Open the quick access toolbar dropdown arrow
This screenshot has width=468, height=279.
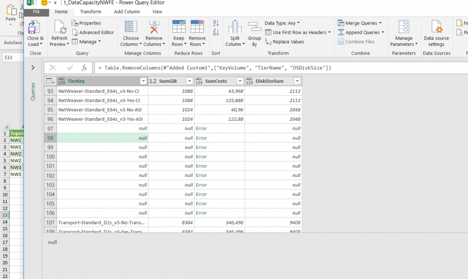point(55,3)
